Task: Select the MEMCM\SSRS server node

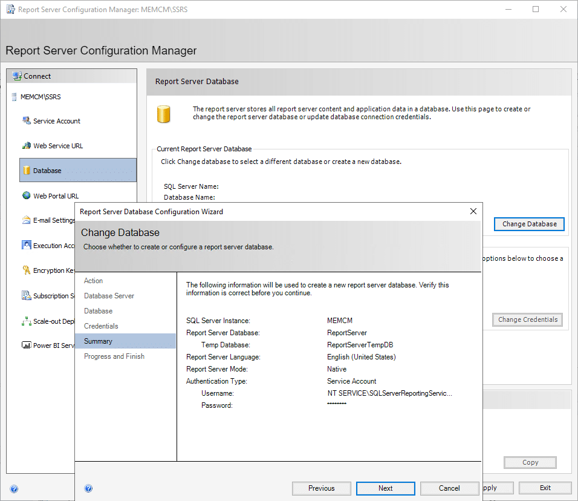Action: 41,97
